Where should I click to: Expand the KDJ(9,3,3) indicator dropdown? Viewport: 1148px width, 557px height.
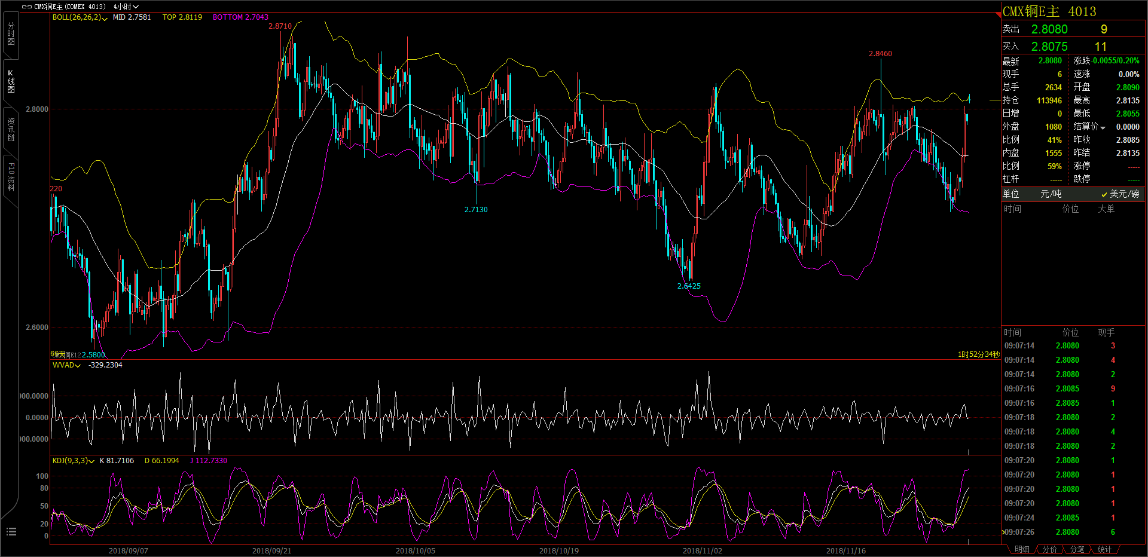[x=91, y=461]
